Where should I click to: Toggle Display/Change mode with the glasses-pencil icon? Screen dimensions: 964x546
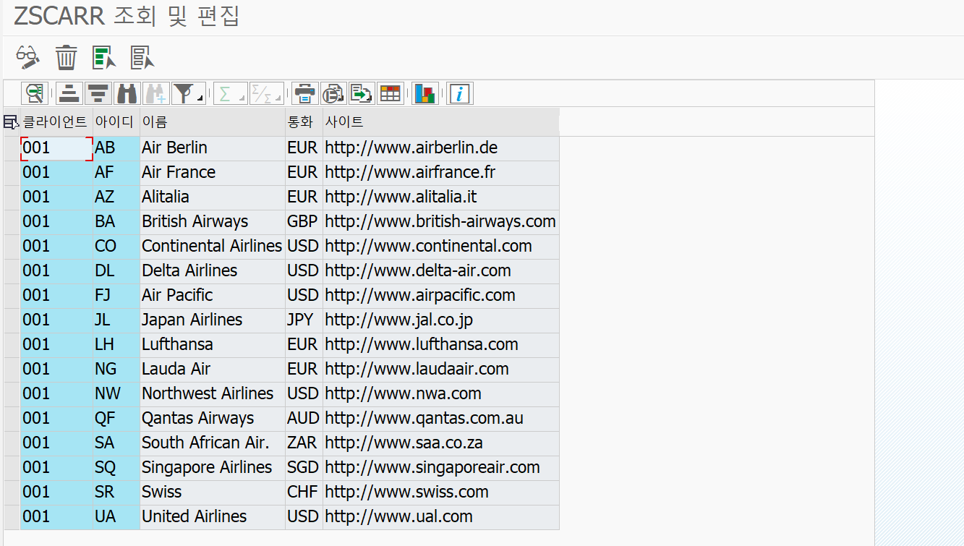[28, 57]
